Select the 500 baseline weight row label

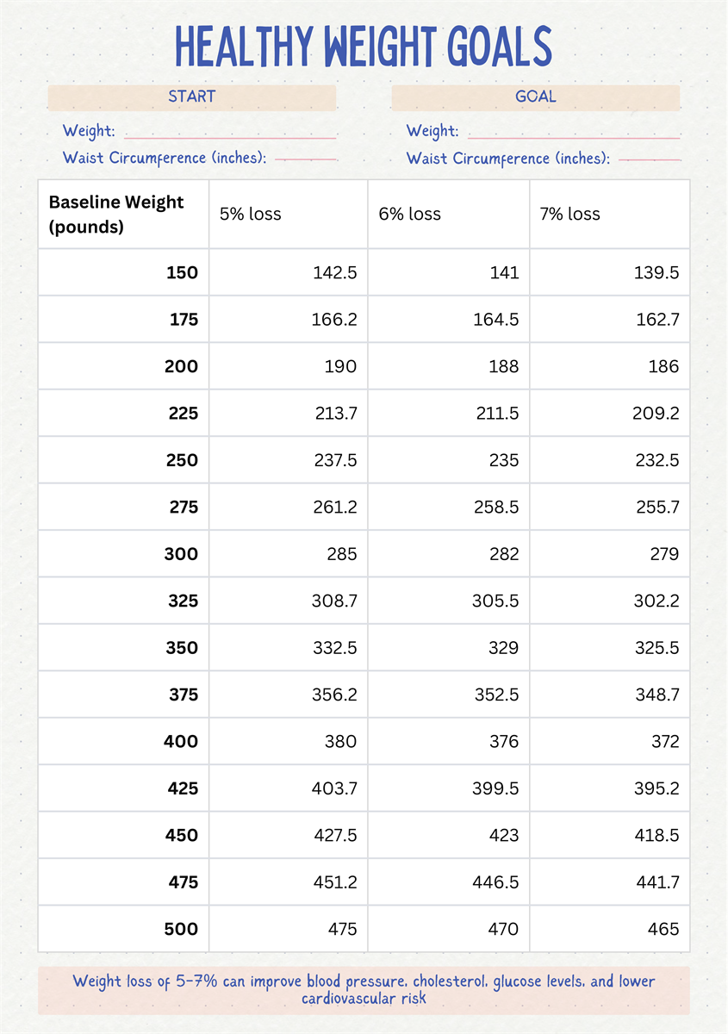[181, 929]
